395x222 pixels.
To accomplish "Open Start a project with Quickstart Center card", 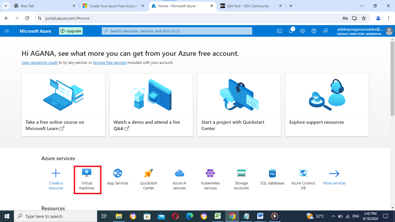I will [239, 105].
